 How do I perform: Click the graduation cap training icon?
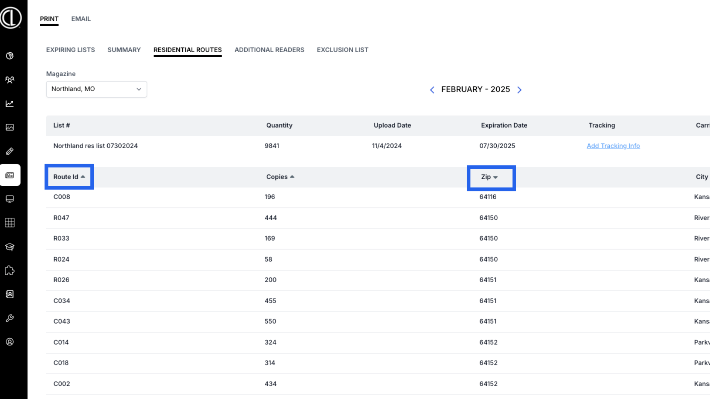[10, 247]
